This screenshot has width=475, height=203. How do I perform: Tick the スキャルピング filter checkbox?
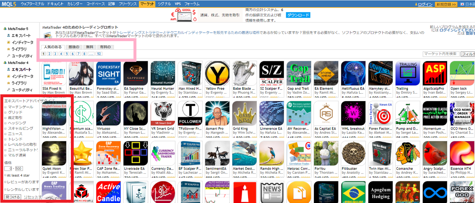pos(5,128)
